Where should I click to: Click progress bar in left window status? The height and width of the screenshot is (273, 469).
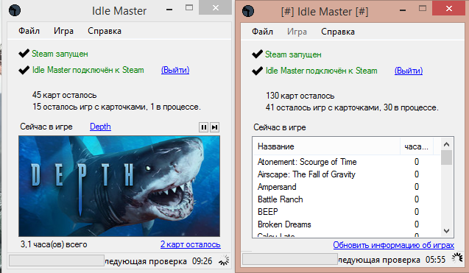(57, 260)
